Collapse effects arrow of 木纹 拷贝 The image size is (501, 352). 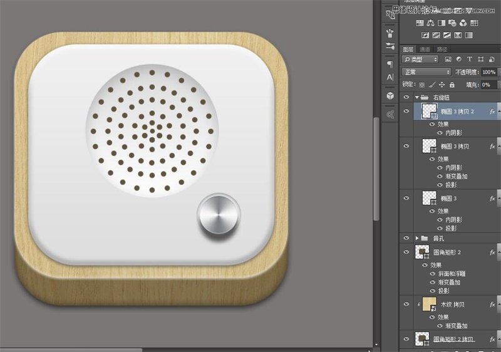(x=498, y=305)
